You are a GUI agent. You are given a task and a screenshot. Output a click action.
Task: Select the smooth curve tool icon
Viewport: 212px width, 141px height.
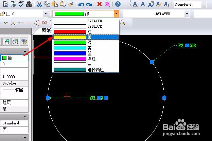[5, 23]
